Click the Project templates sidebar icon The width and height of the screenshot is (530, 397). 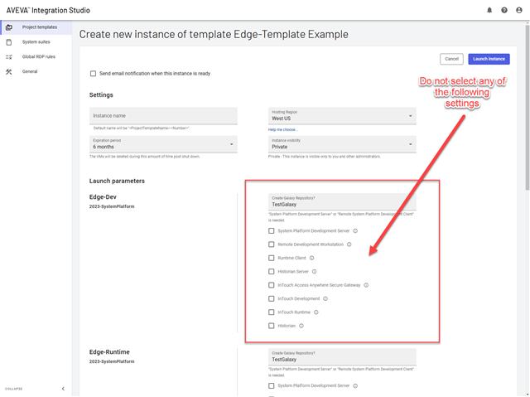click(x=9, y=27)
